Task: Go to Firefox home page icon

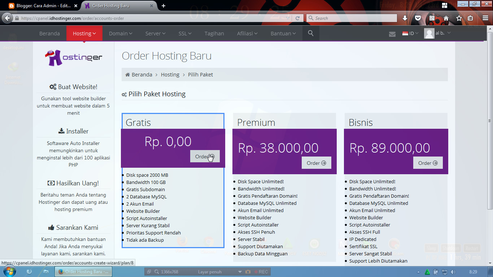Action: (446, 18)
